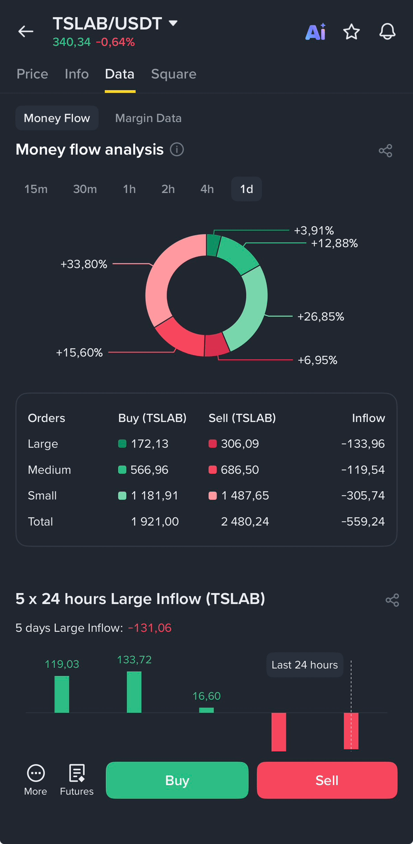
Task: Tap the back arrow icon
Action: (26, 31)
